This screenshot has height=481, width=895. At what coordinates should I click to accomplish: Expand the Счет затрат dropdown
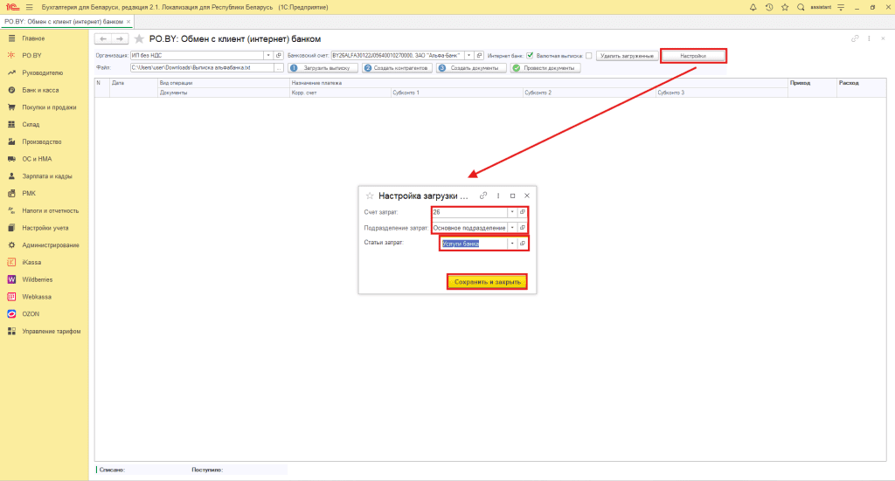click(x=512, y=212)
